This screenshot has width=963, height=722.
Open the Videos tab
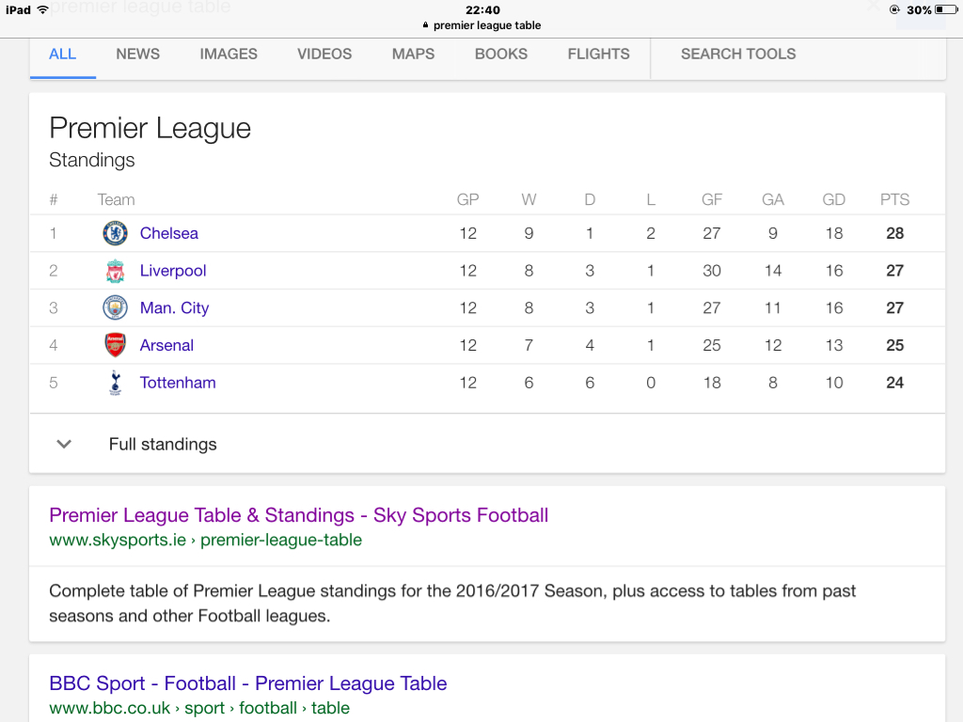point(324,54)
